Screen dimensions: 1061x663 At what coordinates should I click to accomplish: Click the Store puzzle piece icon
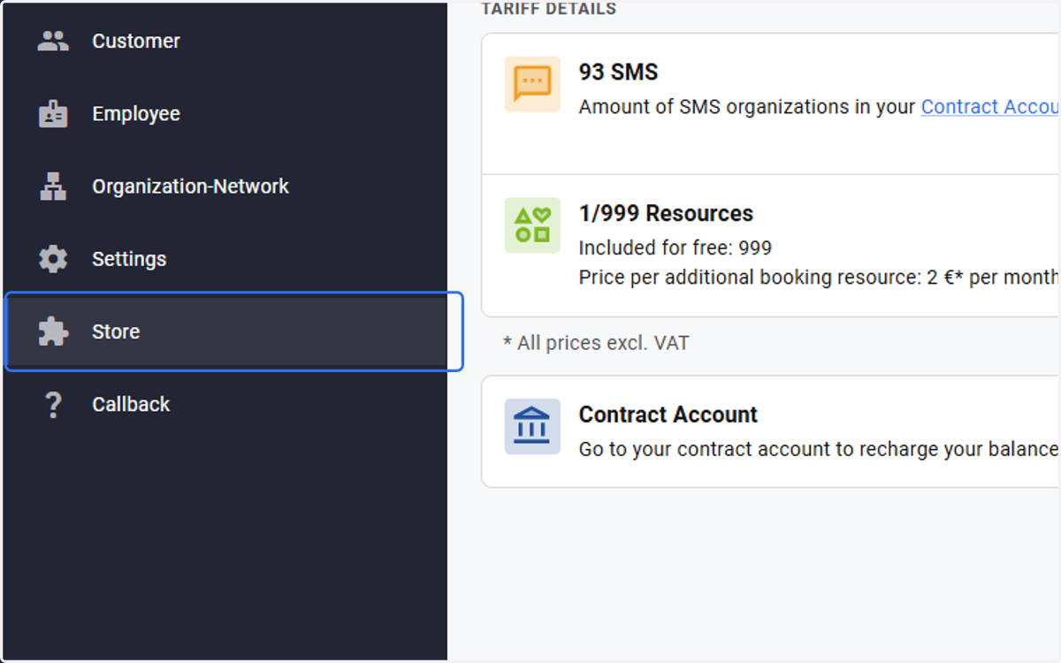[53, 331]
